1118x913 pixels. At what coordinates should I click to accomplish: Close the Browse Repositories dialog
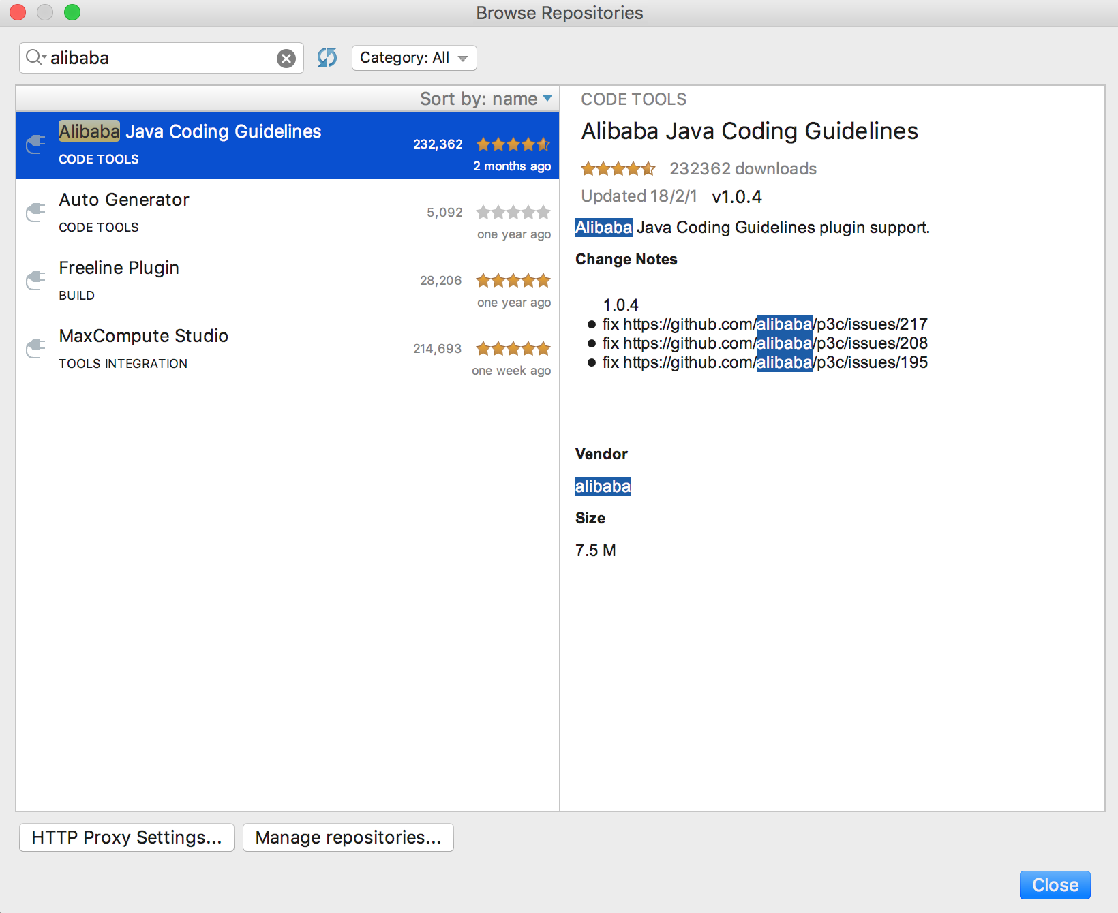pyautogui.click(x=1055, y=885)
